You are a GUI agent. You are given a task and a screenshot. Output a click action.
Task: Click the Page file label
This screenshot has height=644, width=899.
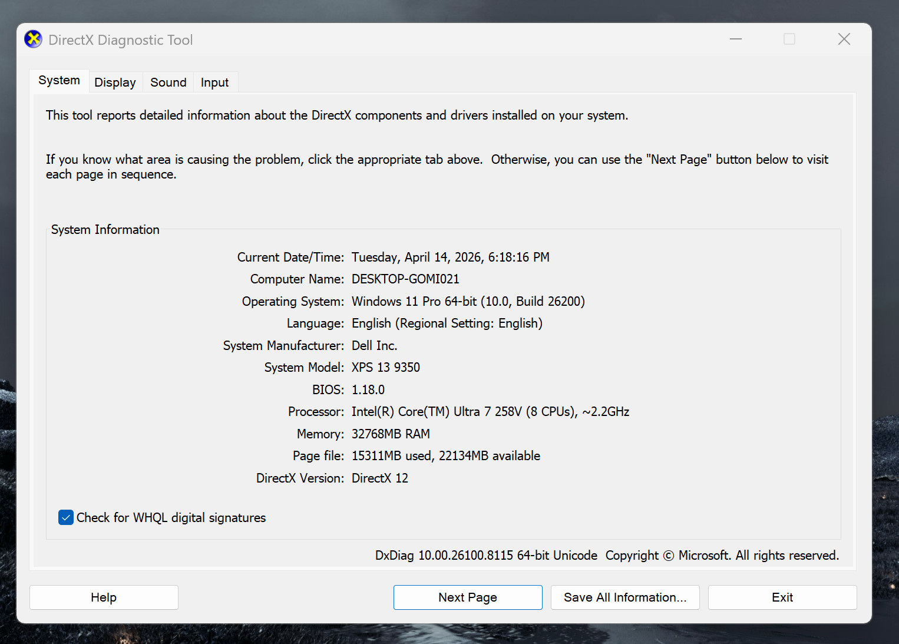318,456
